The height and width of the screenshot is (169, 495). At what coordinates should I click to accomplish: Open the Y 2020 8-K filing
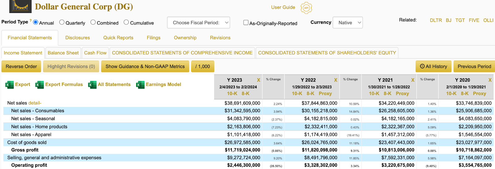coord(465,94)
